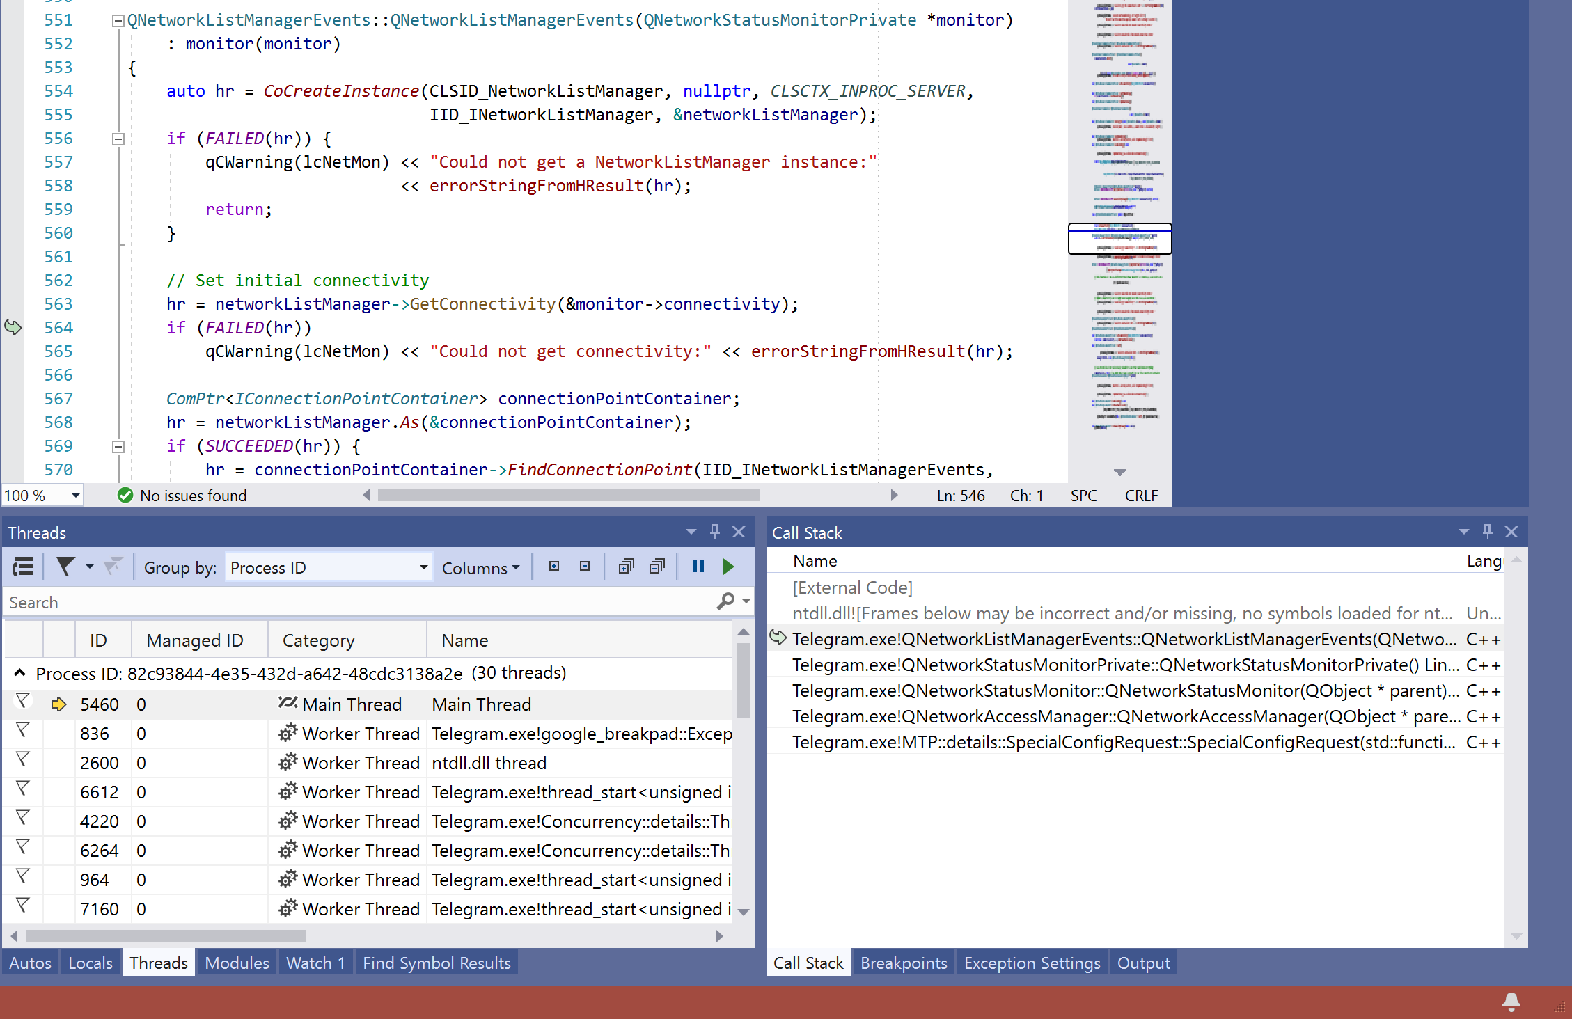Click Expand Callstacks icon in Threads toolbar
The height and width of the screenshot is (1019, 1572).
pyautogui.click(x=626, y=567)
